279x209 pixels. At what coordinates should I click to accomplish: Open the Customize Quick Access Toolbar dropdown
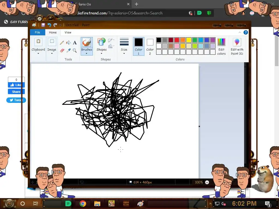pyautogui.click(x=60, y=25)
